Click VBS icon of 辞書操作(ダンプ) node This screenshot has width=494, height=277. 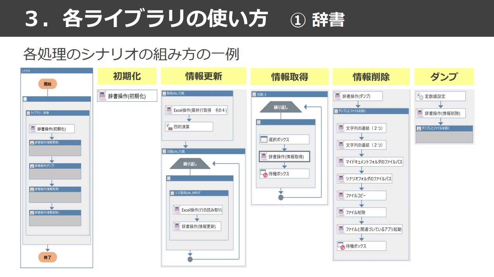click(x=338, y=96)
